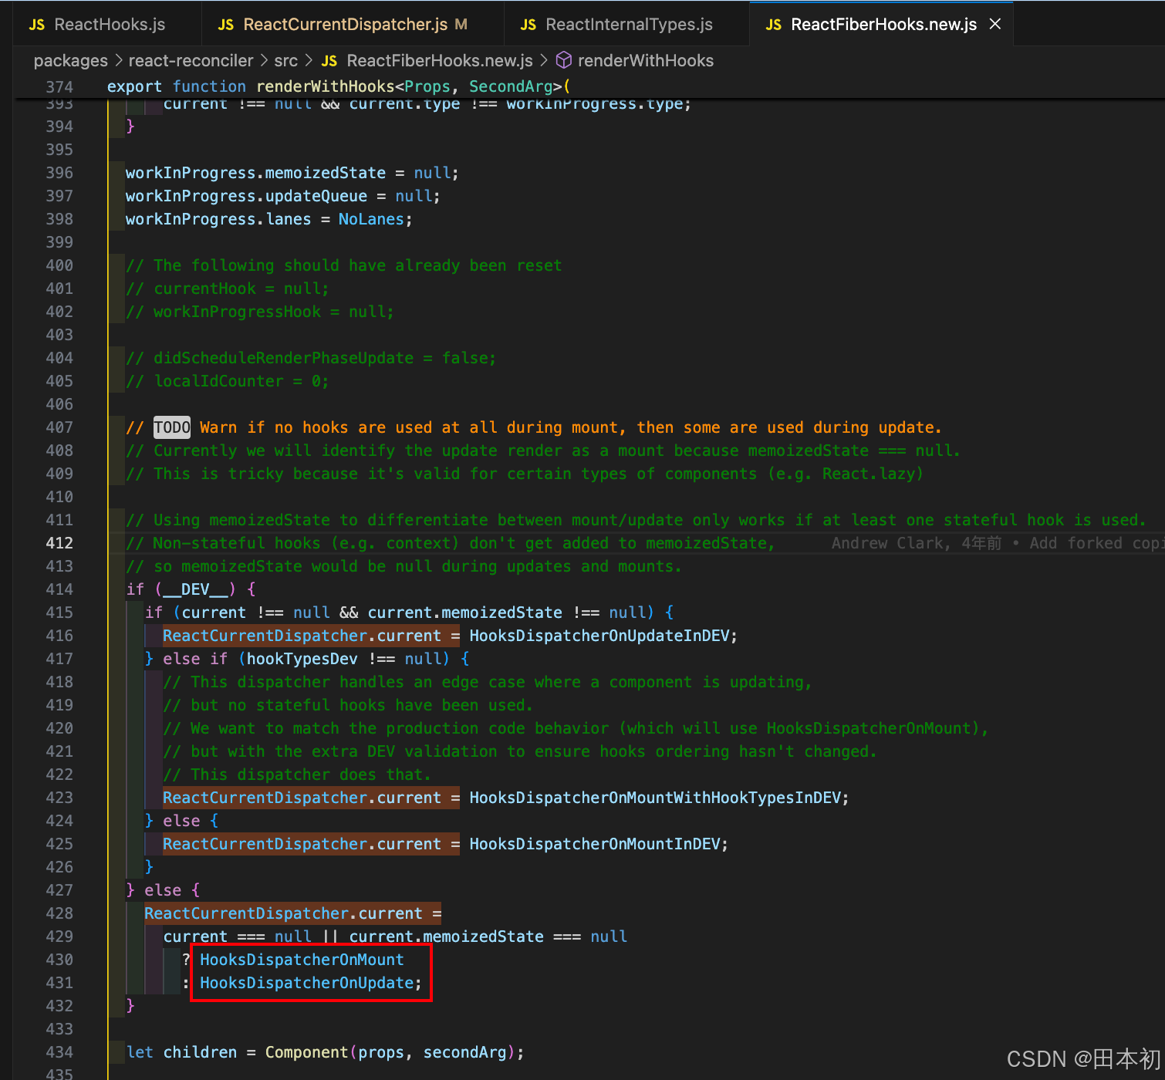Viewport: 1165px width, 1080px height.
Task: Open the packages breadcrumb segment
Action: coord(71,61)
